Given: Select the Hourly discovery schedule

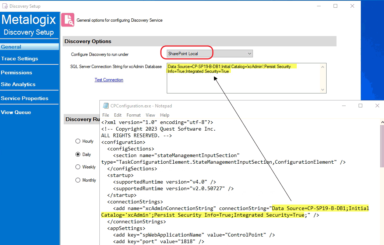Looking at the screenshot, I should (78, 141).
